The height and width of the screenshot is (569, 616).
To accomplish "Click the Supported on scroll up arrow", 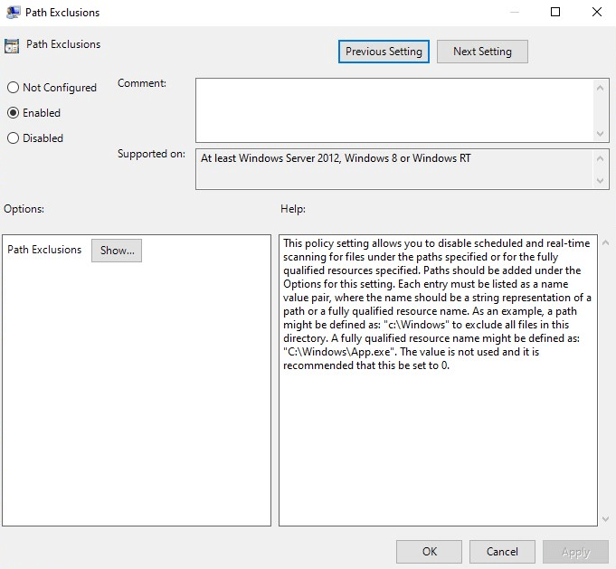I will [600, 158].
